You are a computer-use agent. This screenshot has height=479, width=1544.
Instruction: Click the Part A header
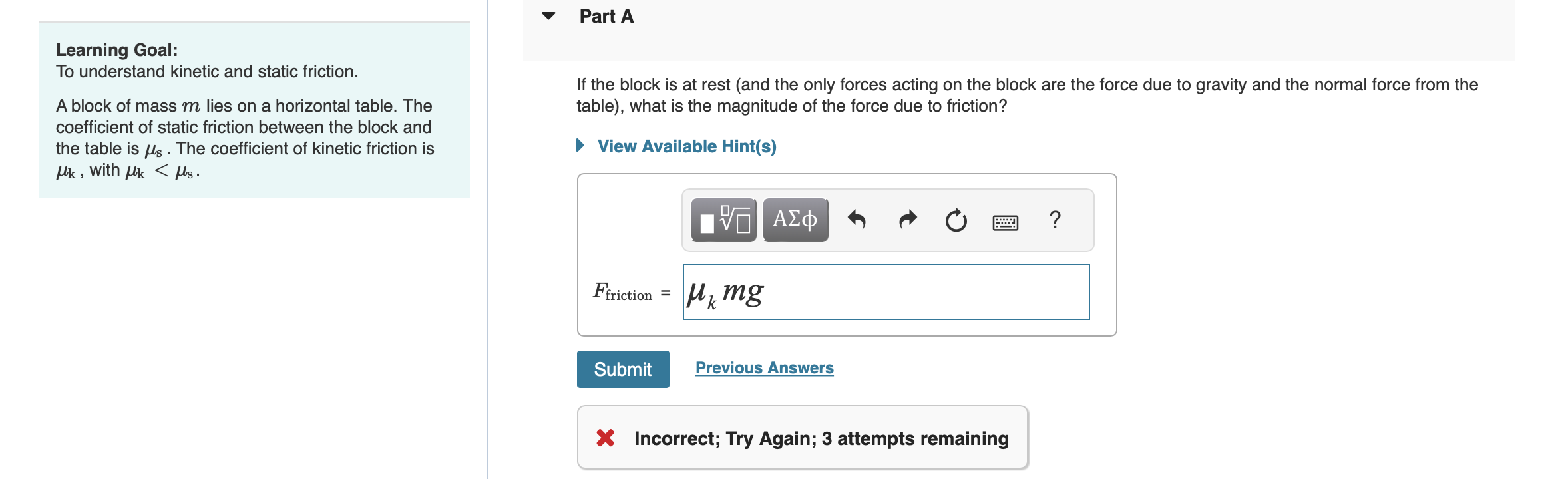click(x=605, y=15)
